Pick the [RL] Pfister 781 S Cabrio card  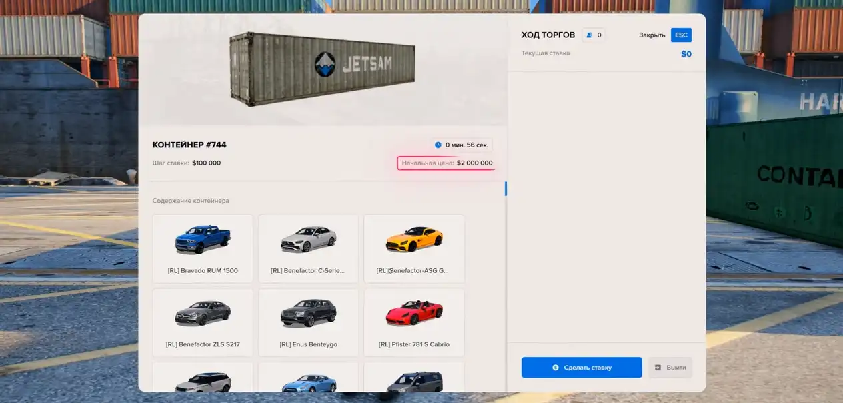click(414, 322)
